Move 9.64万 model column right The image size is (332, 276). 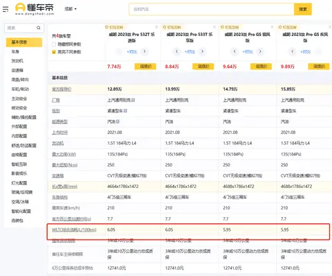pos(260,51)
